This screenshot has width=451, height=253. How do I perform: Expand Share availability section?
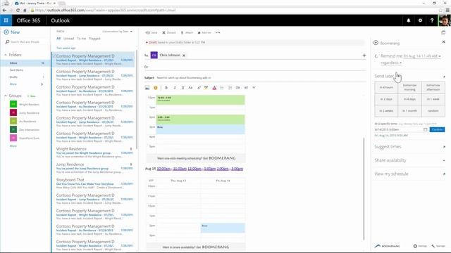point(444,160)
